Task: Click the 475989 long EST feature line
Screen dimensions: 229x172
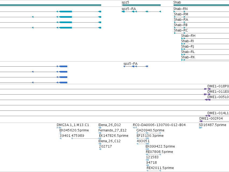Action: coord(86,138)
